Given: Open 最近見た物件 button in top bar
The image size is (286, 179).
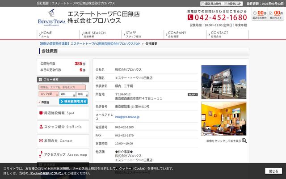Looking at the screenshot, I should [211, 4].
